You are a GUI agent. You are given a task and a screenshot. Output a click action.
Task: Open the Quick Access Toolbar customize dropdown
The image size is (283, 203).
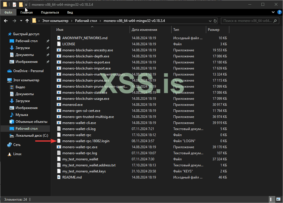pos(26,5)
